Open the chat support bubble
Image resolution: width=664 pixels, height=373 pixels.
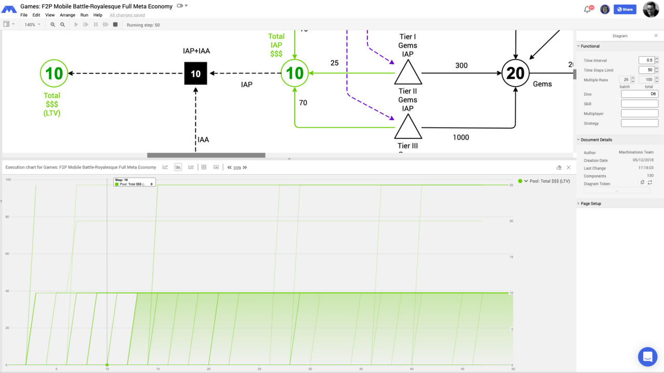[647, 356]
